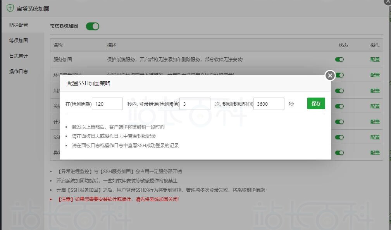Close the 配置SSH加固策略 dialog
The width and height of the screenshot is (391, 230).
click(330, 76)
